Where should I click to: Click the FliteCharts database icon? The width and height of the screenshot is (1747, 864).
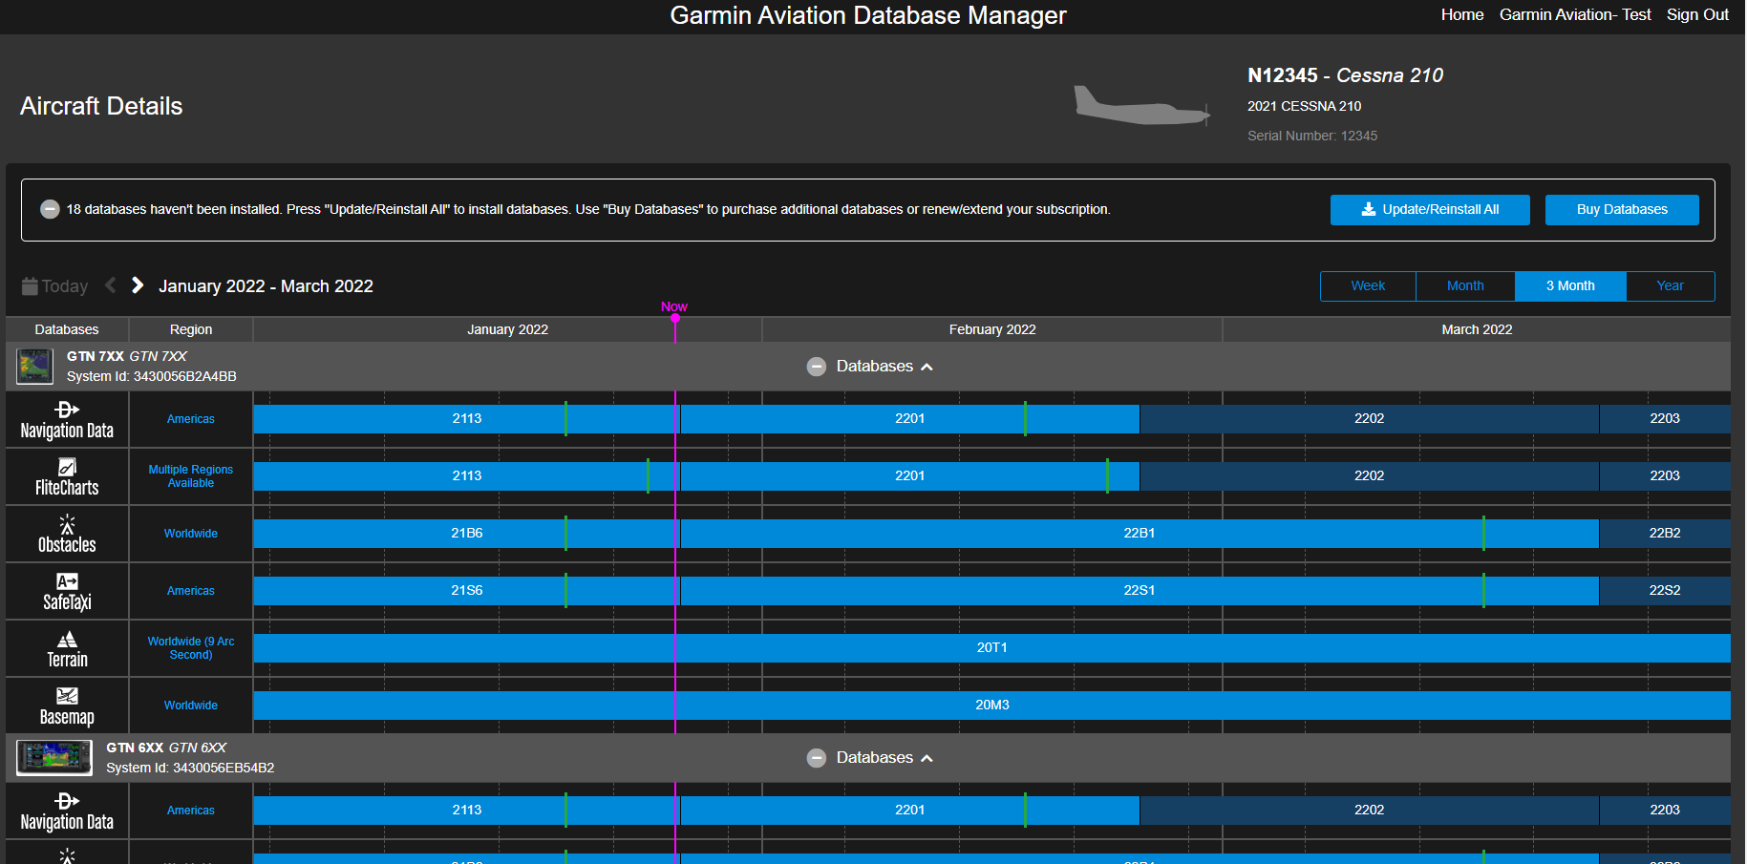point(67,467)
